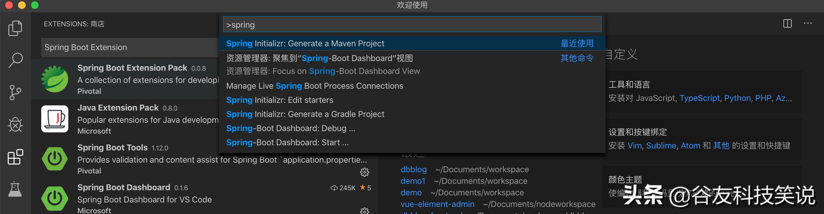Image resolution: width=824 pixels, height=214 pixels.
Task: Select the Focus on Spring-Boot Dashboard View command
Action: (412, 65)
